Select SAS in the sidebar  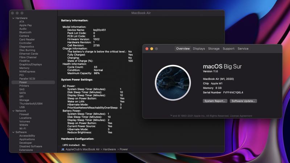click(x=22, y=89)
